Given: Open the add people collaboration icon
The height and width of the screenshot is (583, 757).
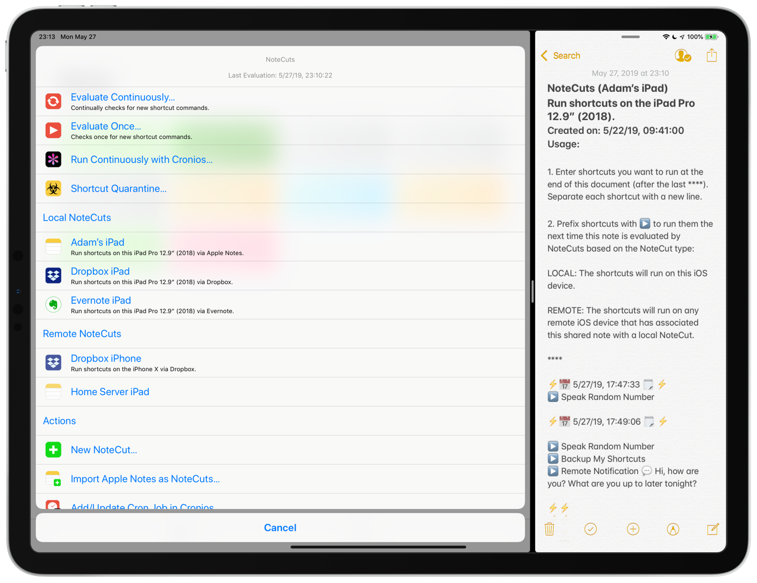Looking at the screenshot, I should tap(682, 56).
